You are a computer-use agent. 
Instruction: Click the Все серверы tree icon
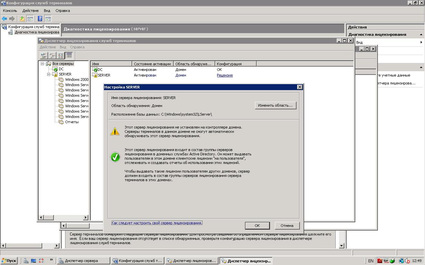(48, 64)
